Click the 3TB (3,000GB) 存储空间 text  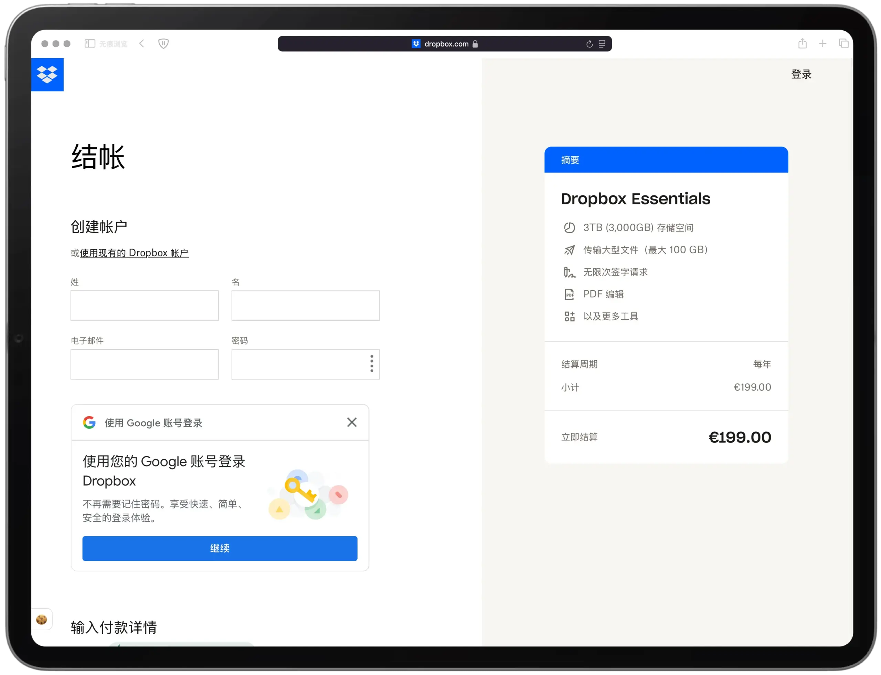tap(638, 228)
